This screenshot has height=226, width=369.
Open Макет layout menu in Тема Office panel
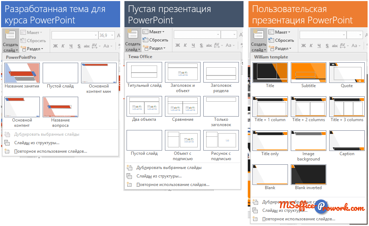pos(154,32)
